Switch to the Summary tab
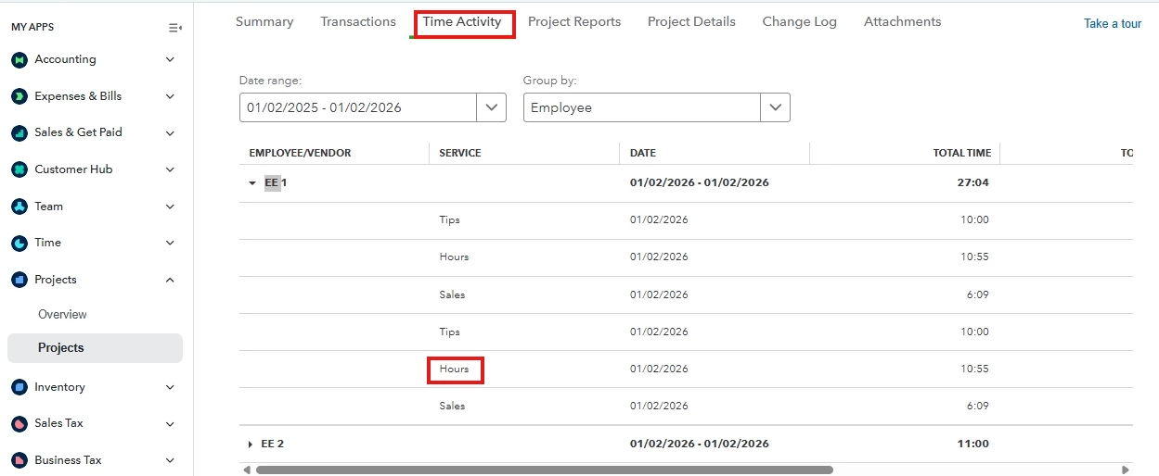The height and width of the screenshot is (476, 1159). 264,21
